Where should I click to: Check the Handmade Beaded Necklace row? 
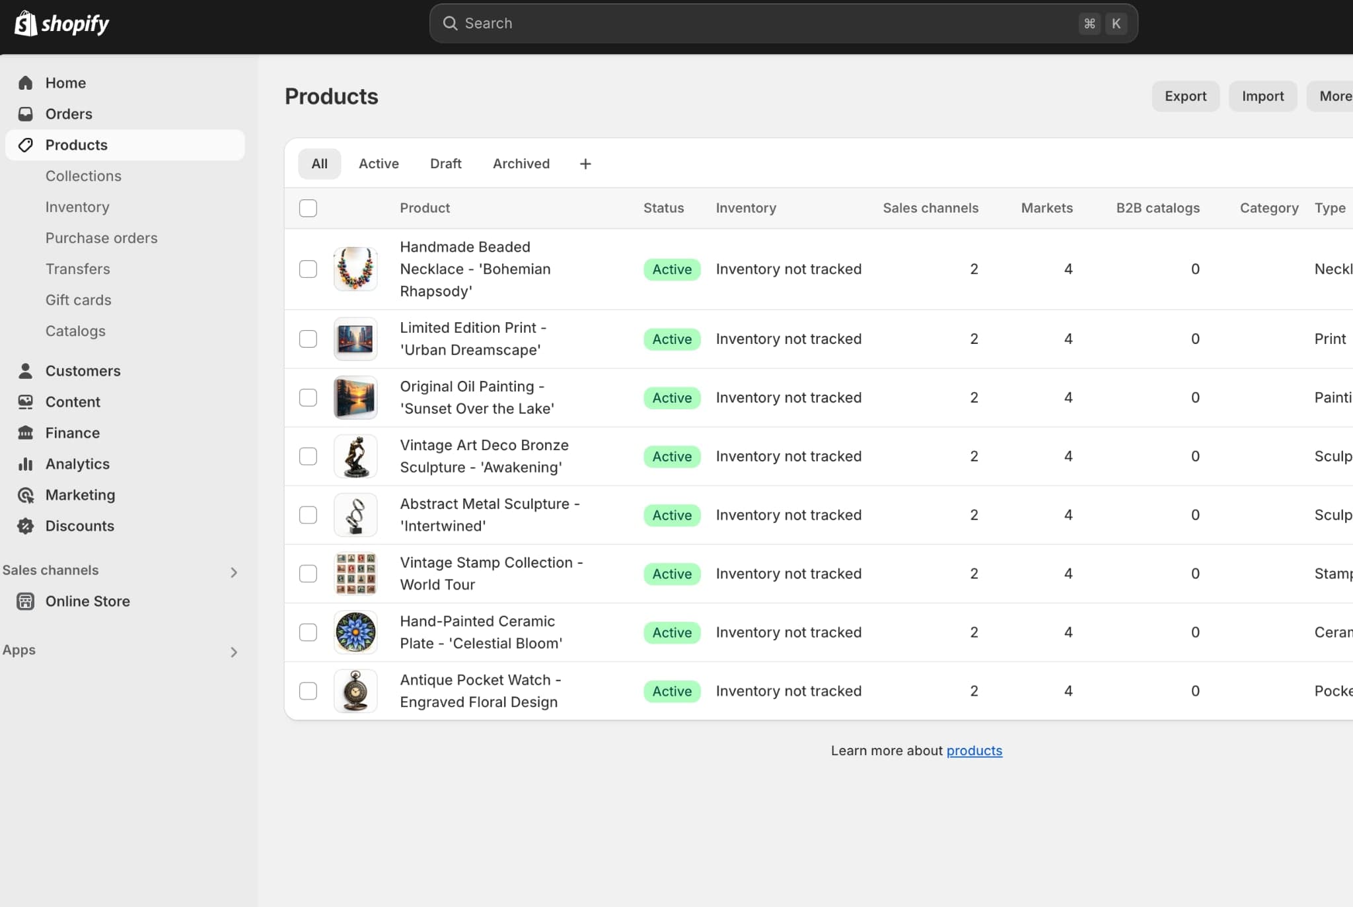[x=309, y=269]
